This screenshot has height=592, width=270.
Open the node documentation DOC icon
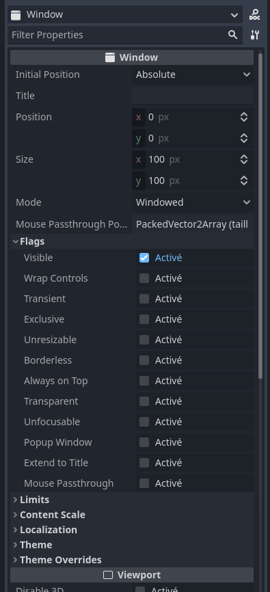pyautogui.click(x=255, y=15)
